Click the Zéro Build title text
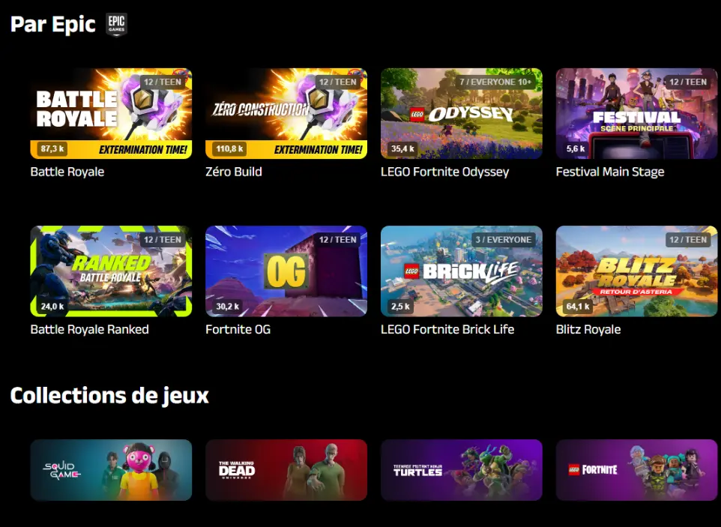The height and width of the screenshot is (527, 721). (234, 172)
